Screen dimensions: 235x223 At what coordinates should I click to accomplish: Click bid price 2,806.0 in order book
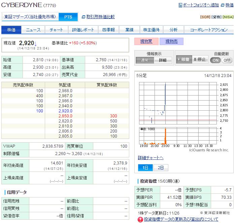tap(65, 131)
